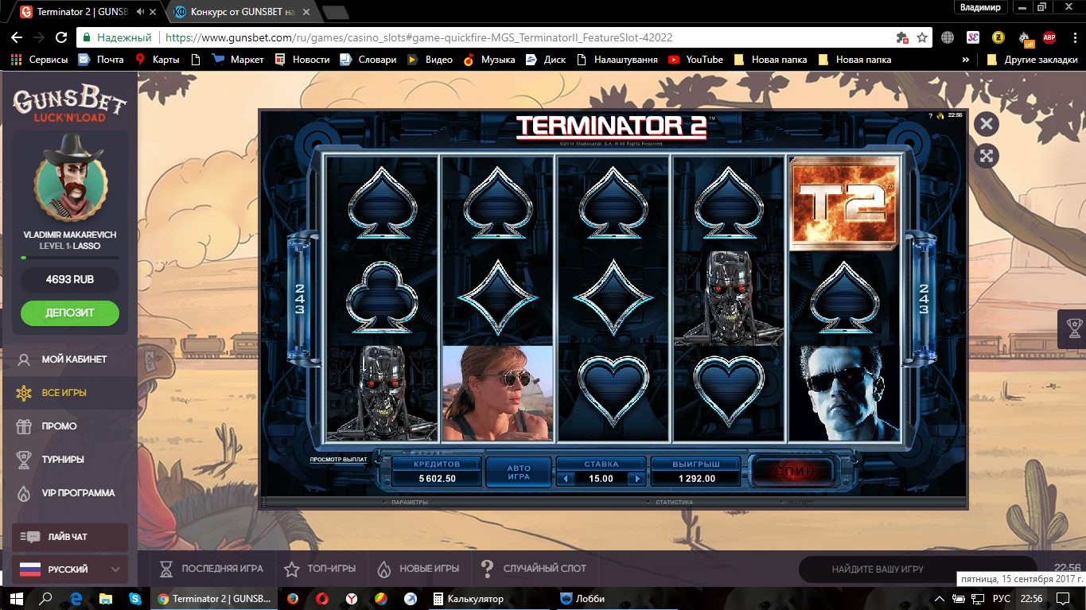
Task: Open the ABP Adblock Plus extension
Action: 1049,37
